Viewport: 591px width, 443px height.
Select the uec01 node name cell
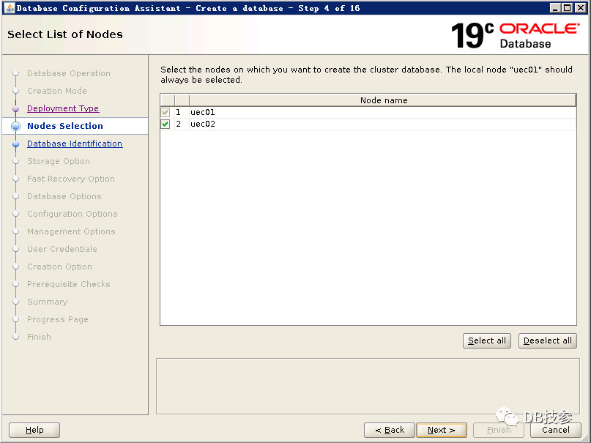[x=382, y=112]
